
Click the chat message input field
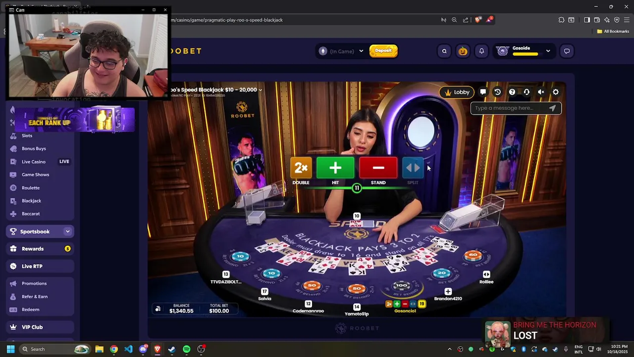point(516,108)
